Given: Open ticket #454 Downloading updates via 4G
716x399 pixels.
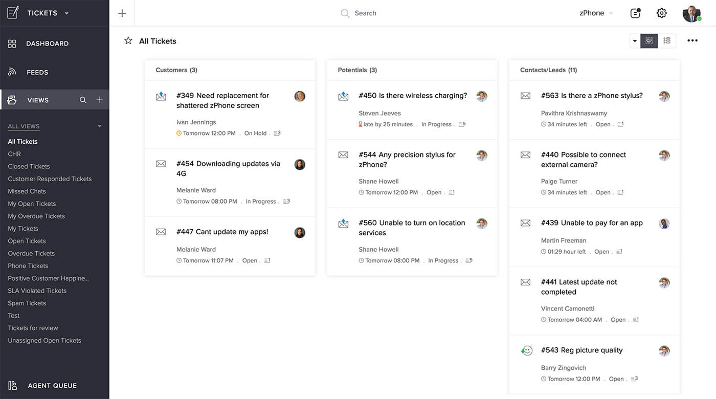Looking at the screenshot, I should point(228,169).
